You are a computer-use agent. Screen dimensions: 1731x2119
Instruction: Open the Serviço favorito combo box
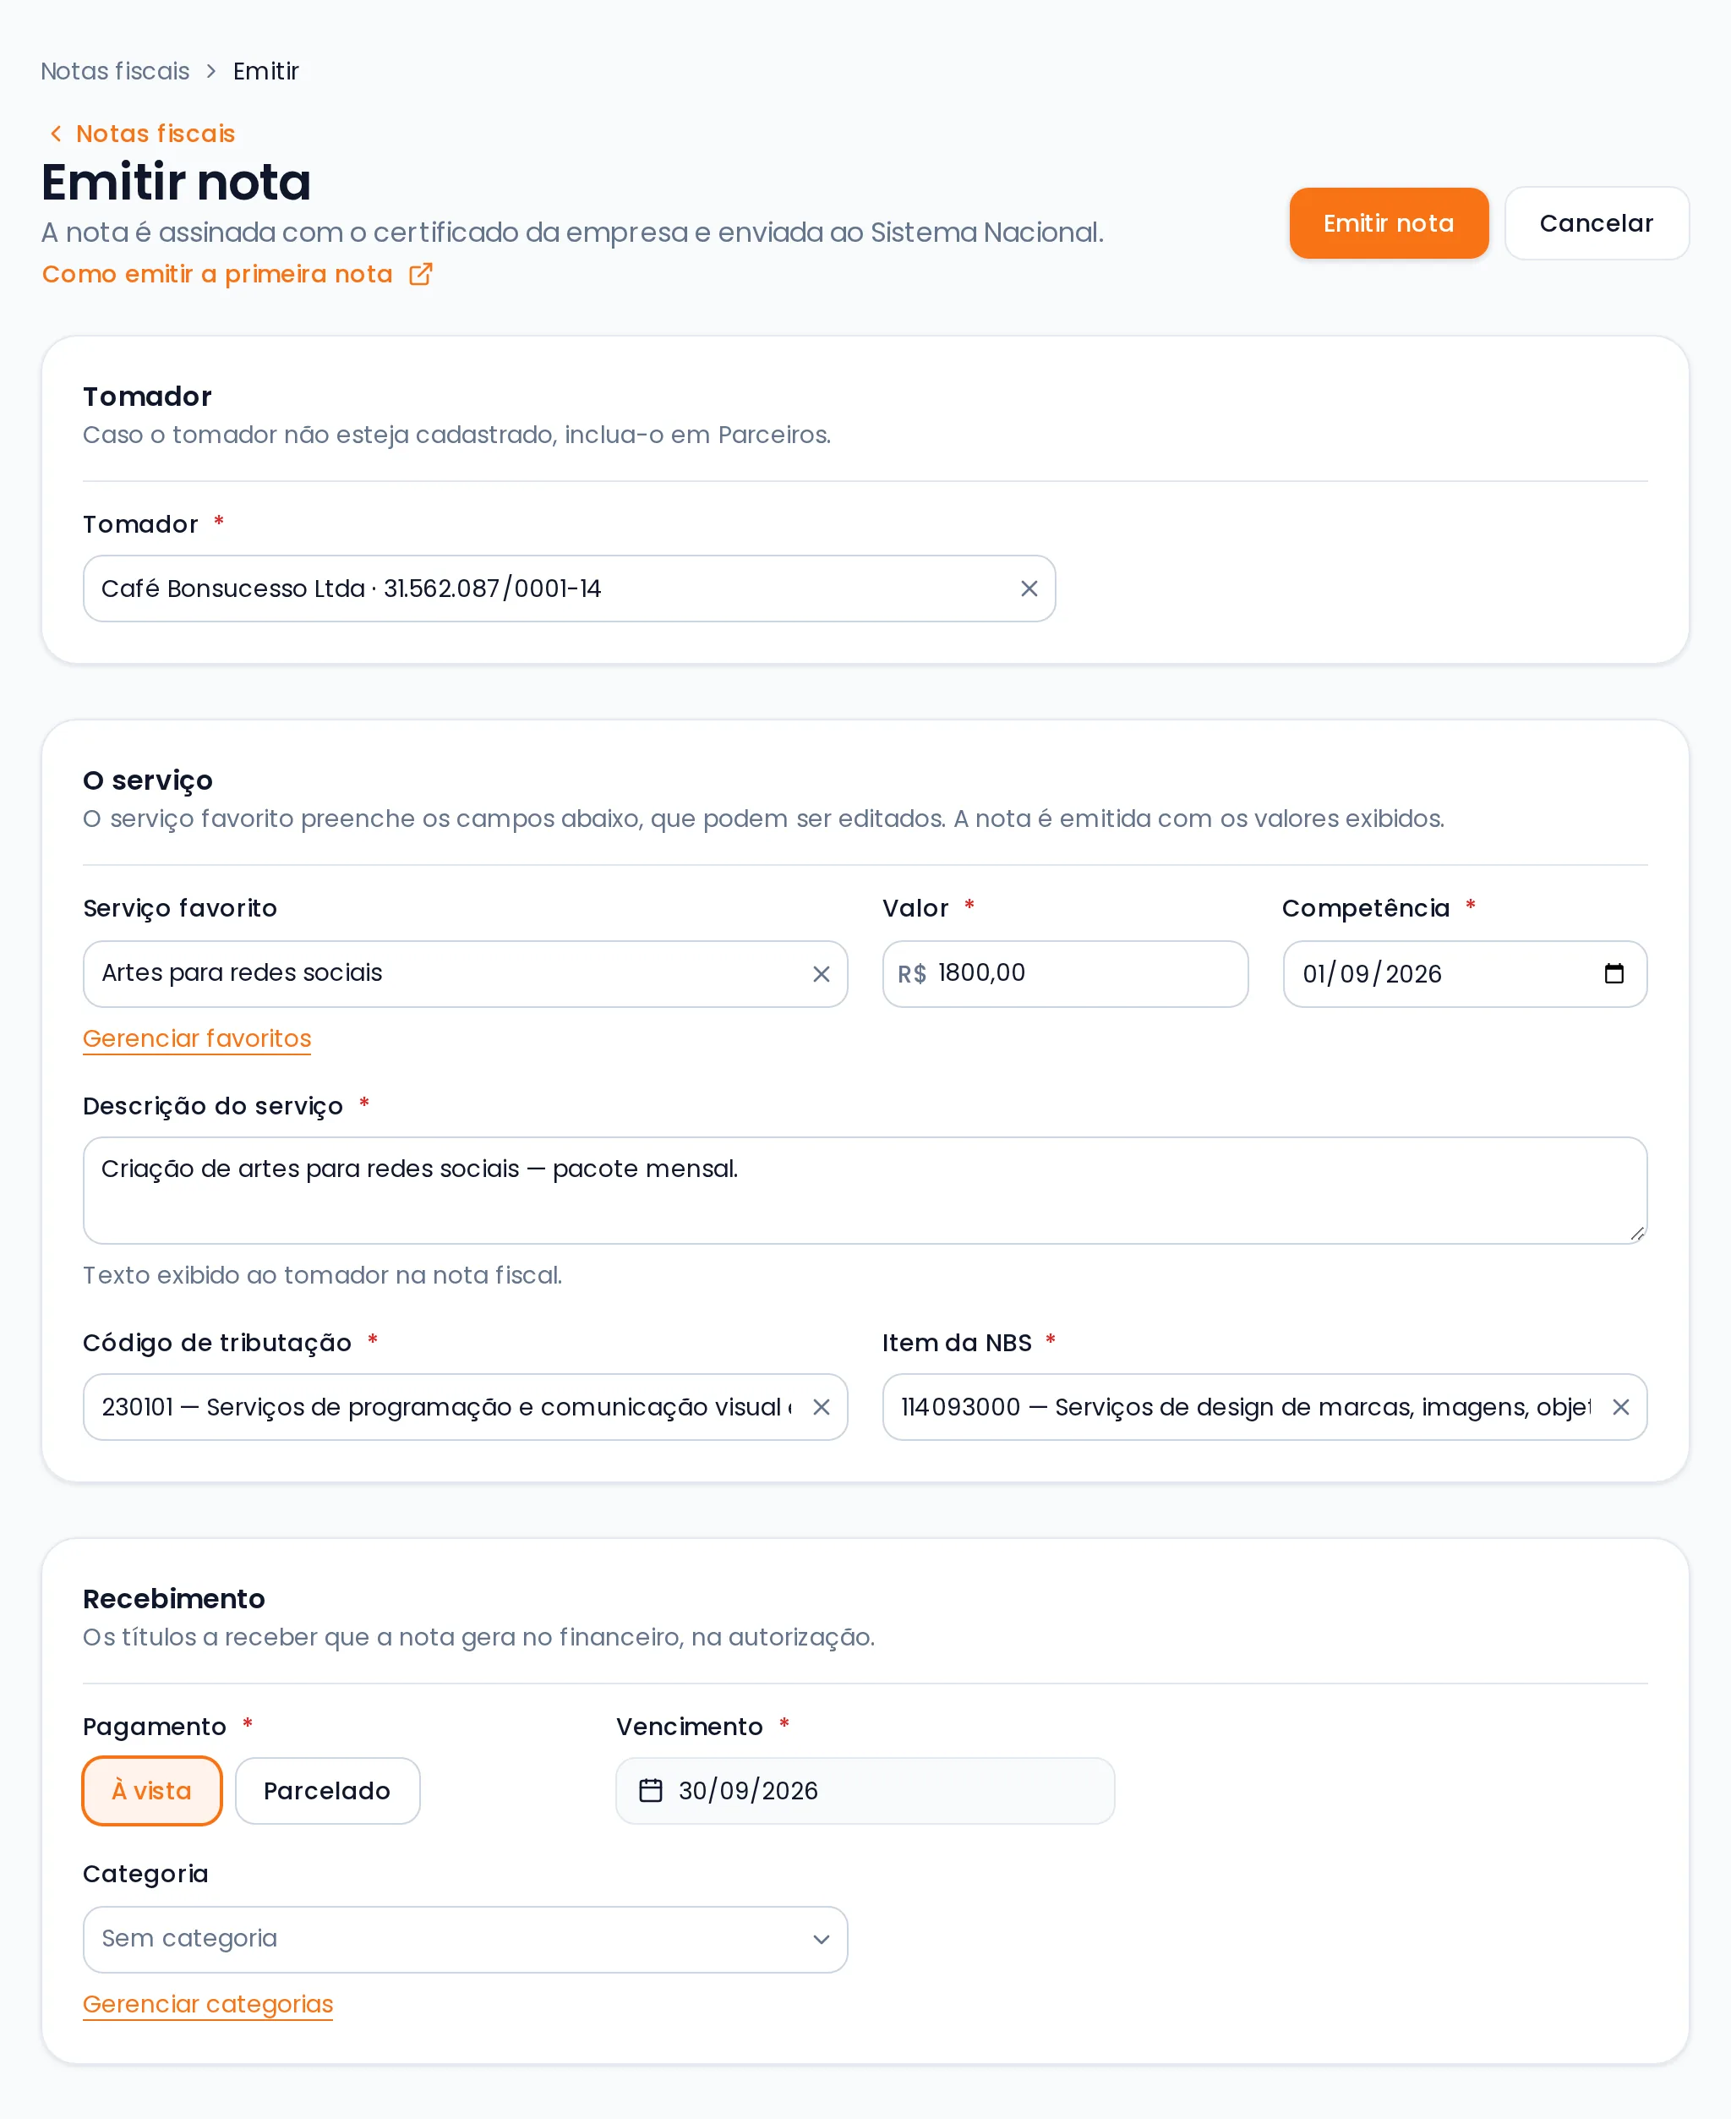click(x=465, y=974)
